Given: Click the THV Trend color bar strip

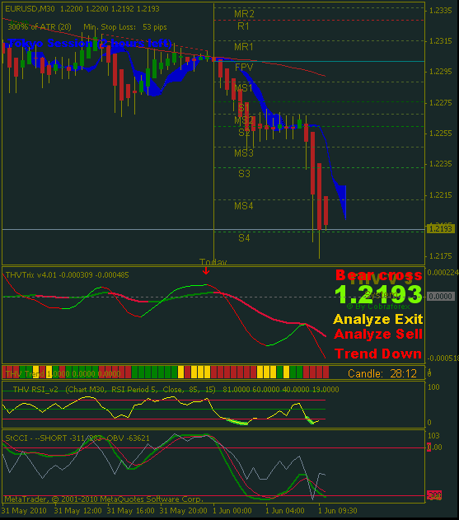Looking at the screenshot, I should point(166,372).
